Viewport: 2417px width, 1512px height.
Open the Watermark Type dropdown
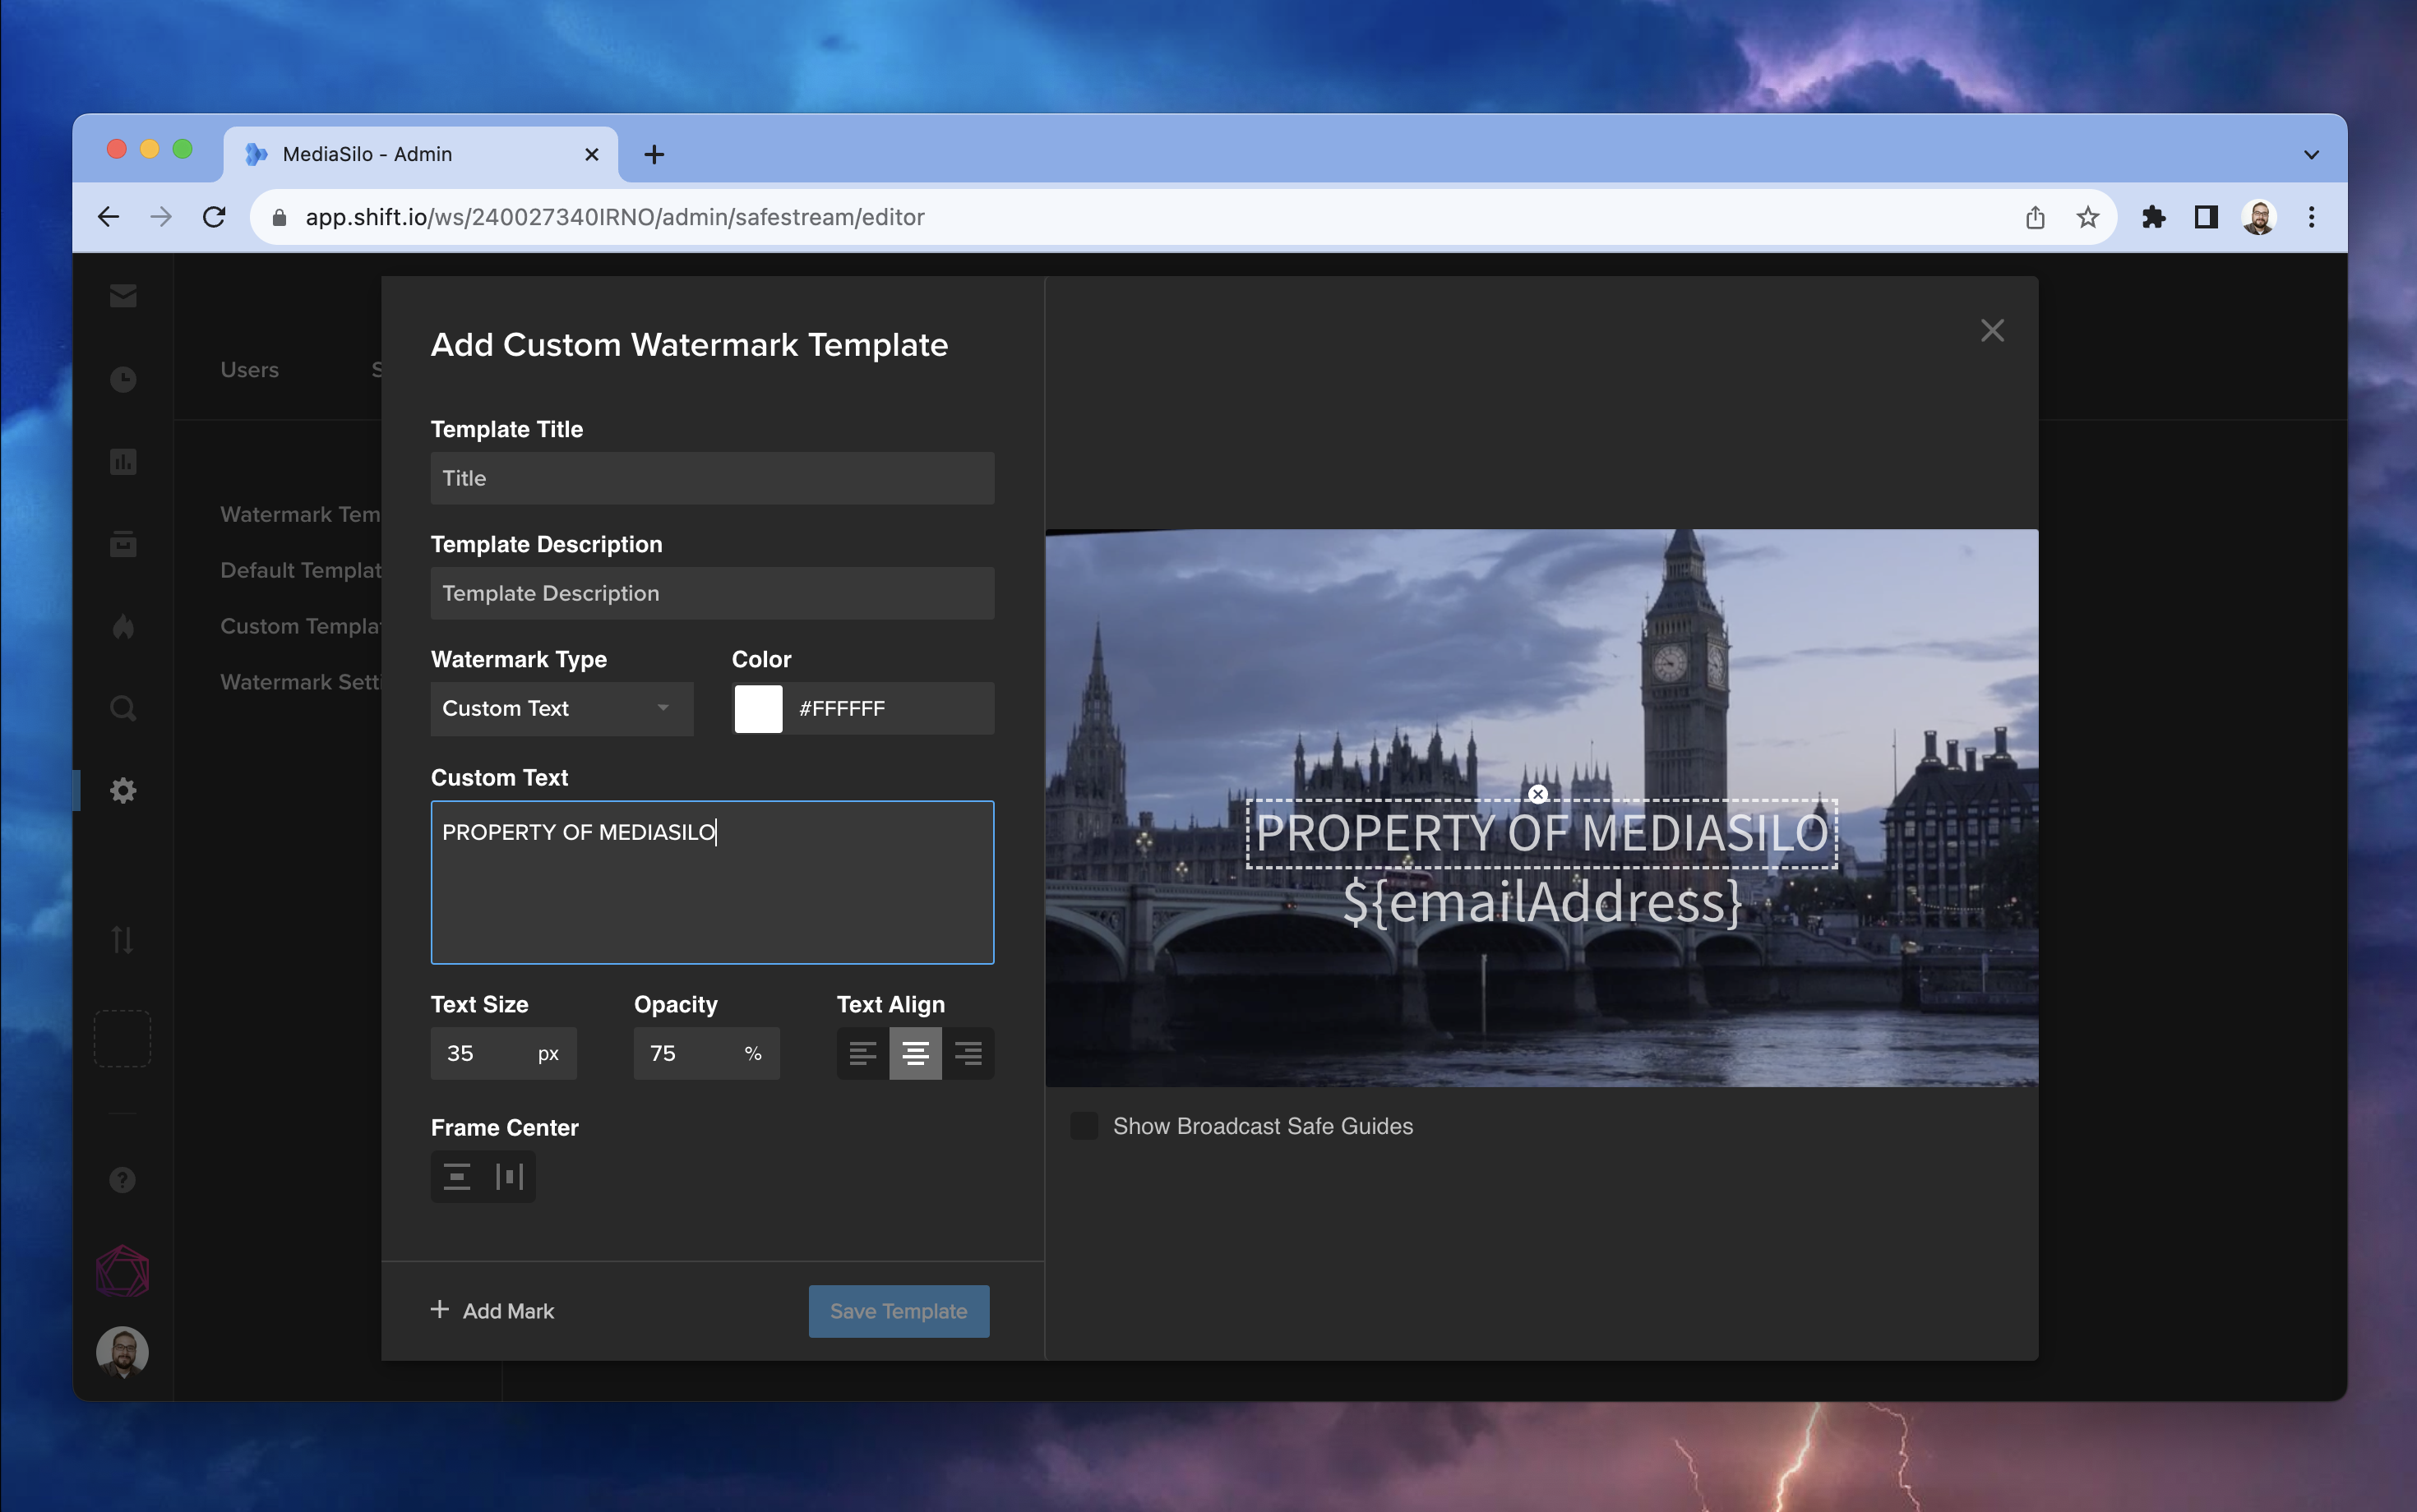click(562, 709)
